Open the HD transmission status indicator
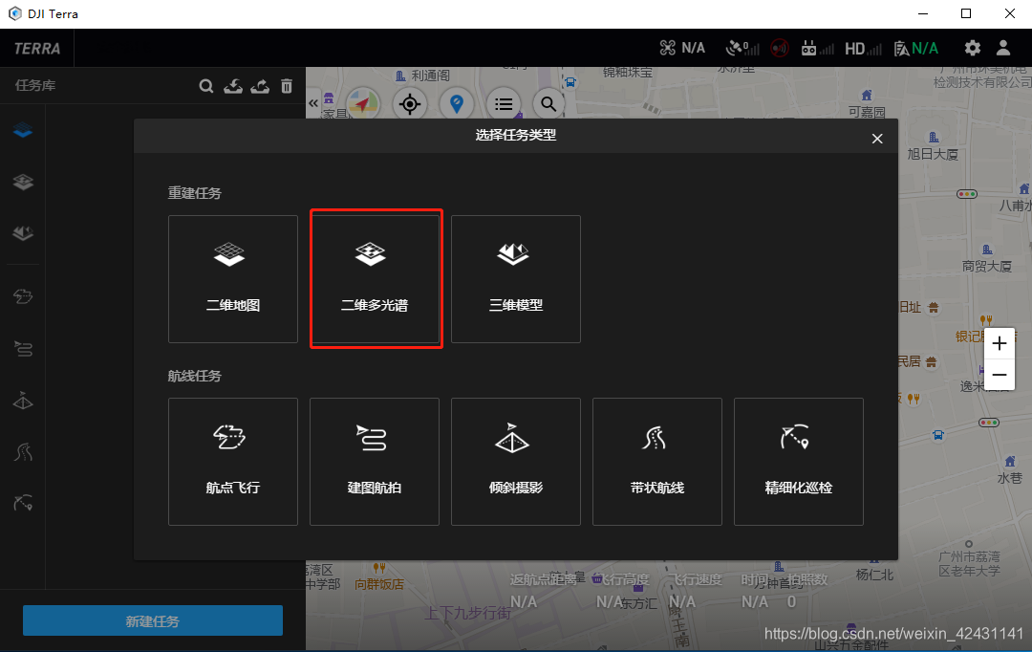 tap(857, 47)
